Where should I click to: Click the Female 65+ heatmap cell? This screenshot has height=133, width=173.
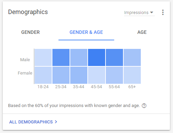(132, 75)
